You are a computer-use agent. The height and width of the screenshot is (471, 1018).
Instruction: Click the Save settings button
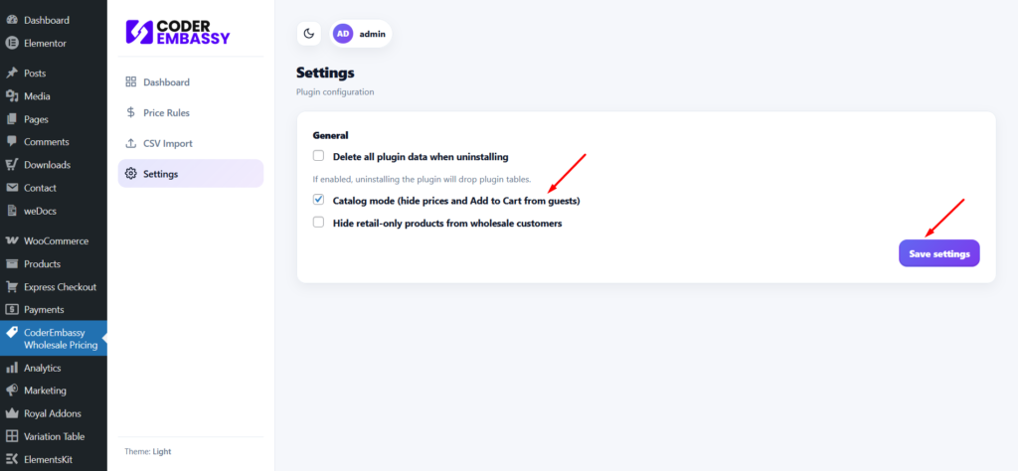click(938, 253)
